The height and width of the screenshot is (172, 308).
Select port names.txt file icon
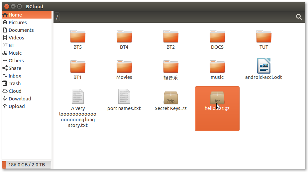[x=124, y=96]
